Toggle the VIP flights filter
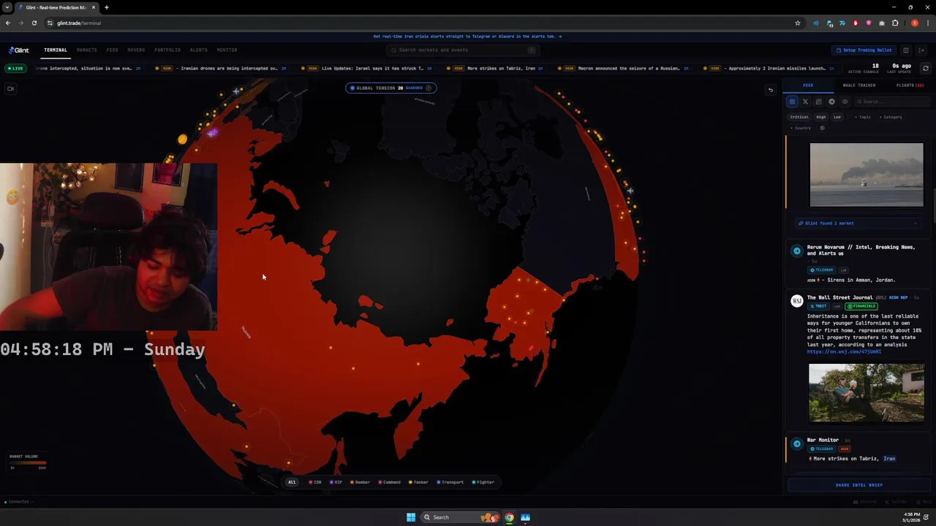The width and height of the screenshot is (936, 526). tap(336, 482)
